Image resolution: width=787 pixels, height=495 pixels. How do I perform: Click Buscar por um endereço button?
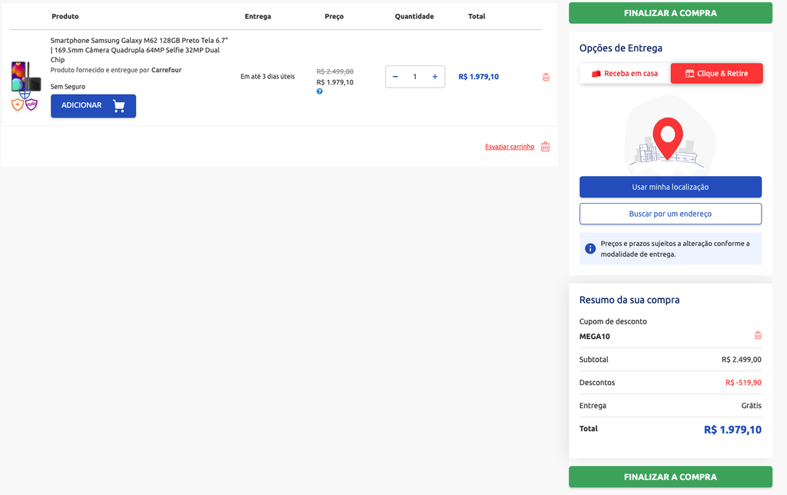(670, 214)
